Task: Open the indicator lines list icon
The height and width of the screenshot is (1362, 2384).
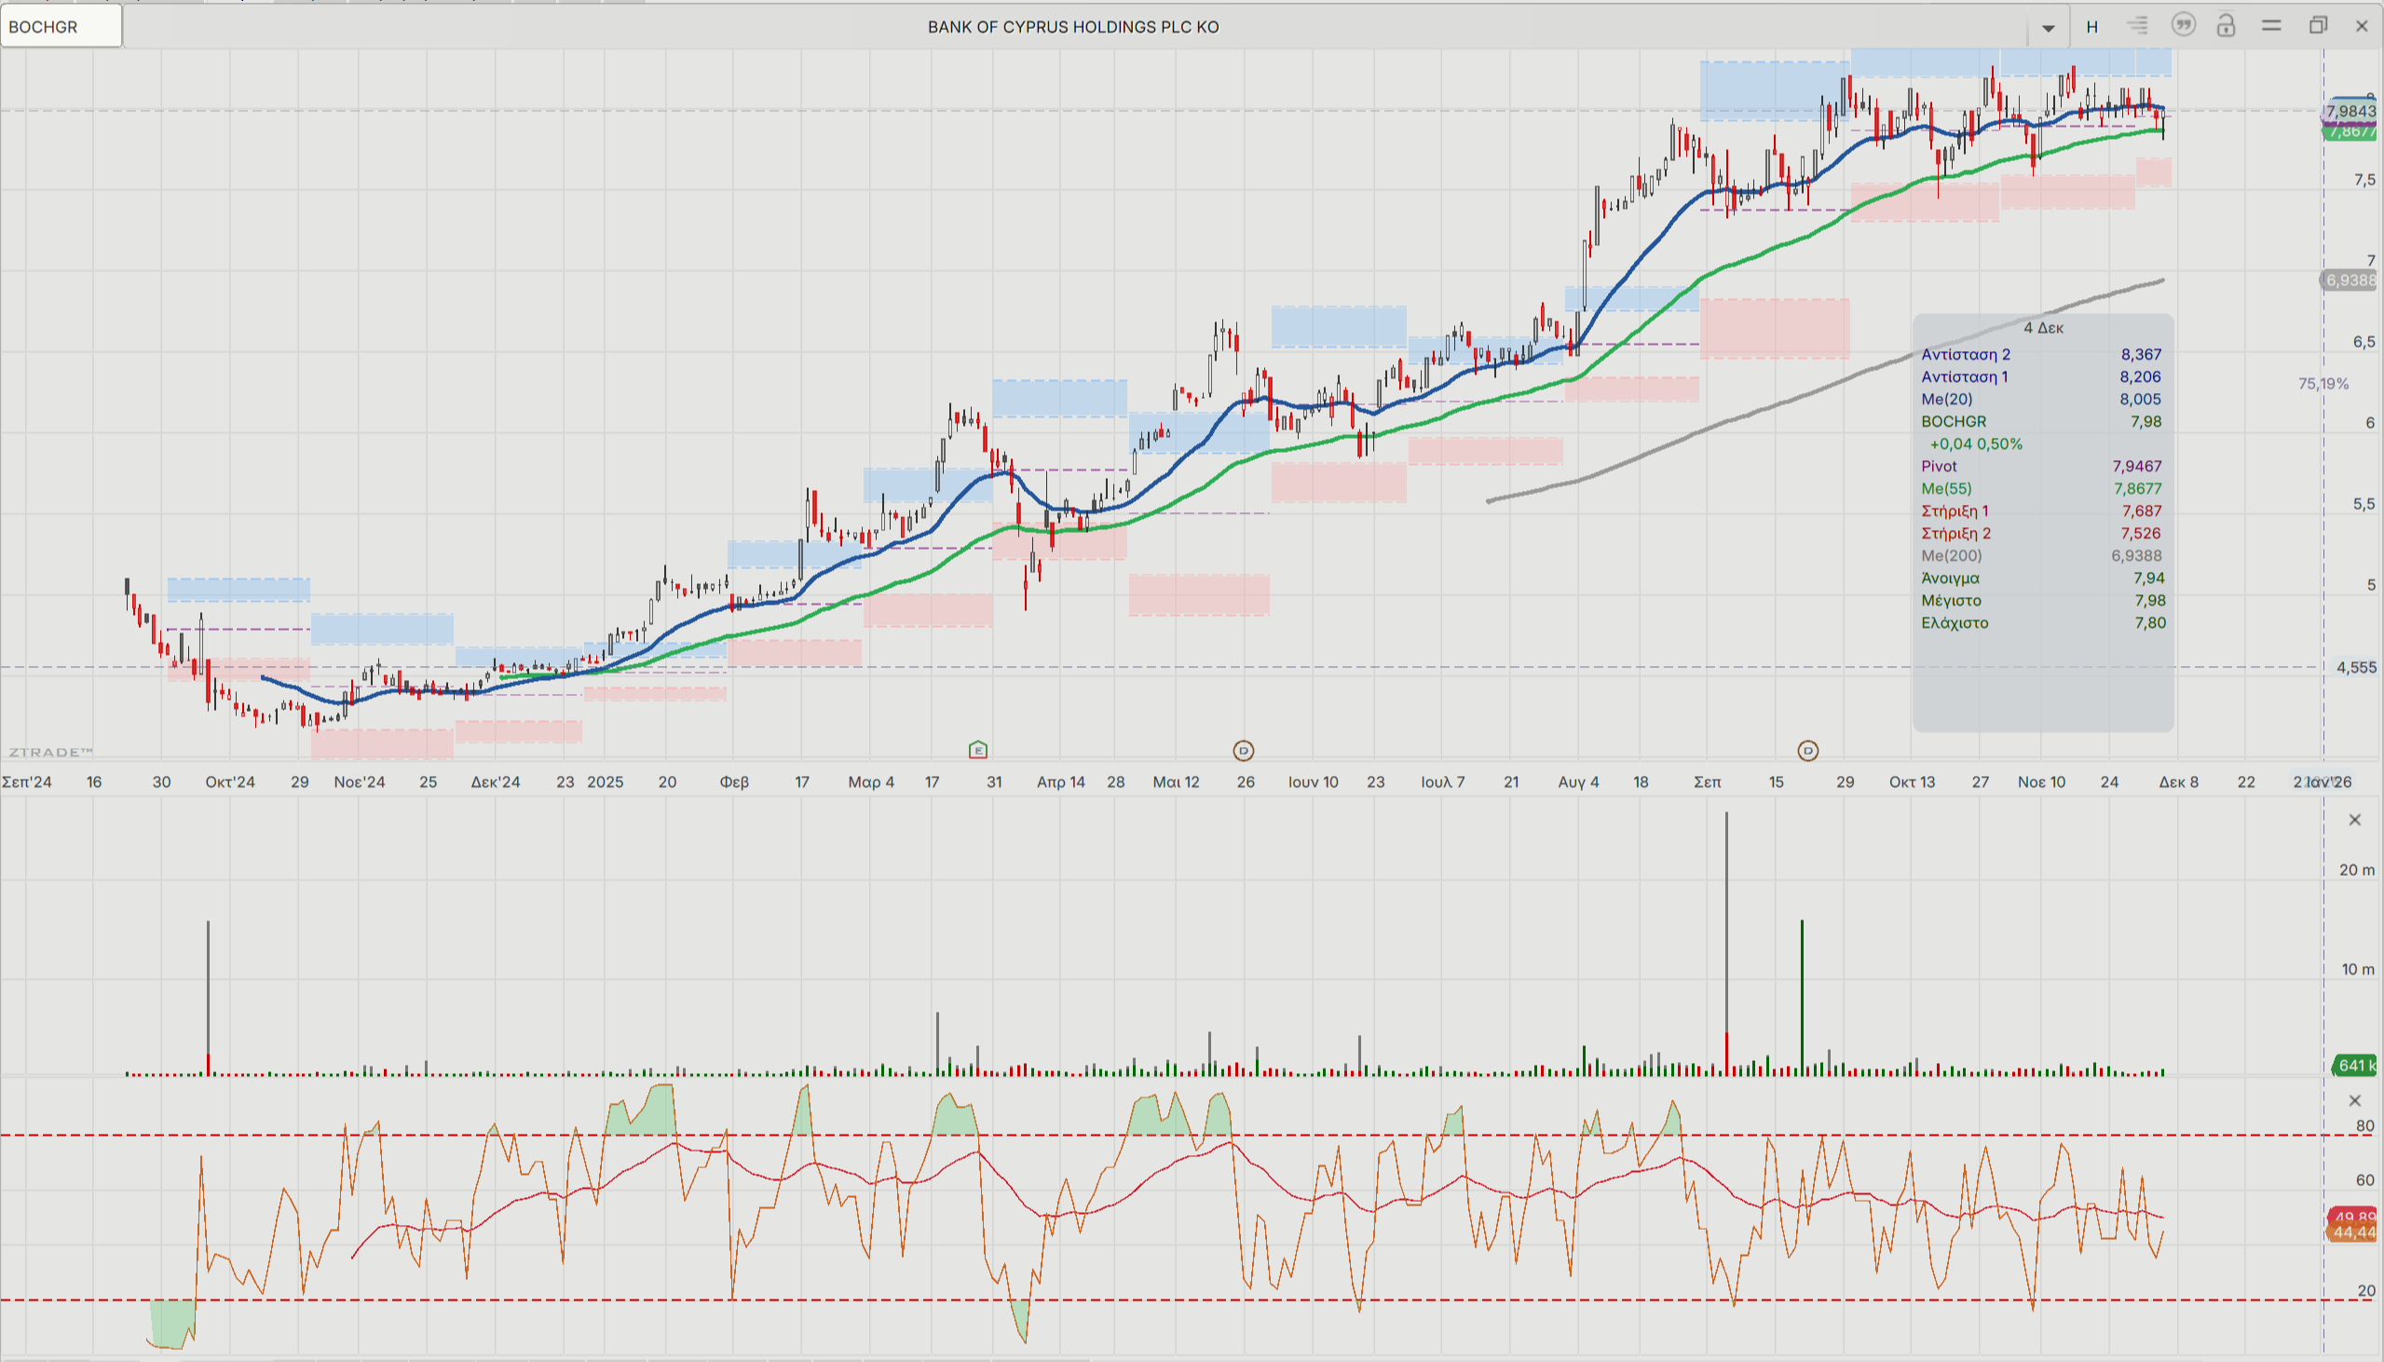Action: pos(2137,26)
